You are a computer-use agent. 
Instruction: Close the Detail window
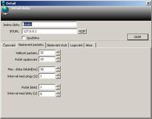point(148,3)
